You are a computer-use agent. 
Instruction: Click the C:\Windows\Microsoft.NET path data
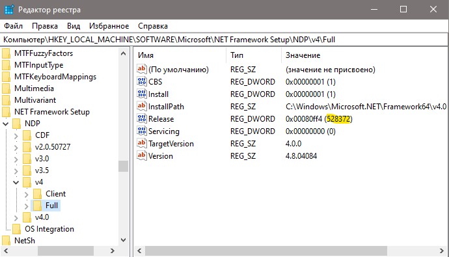point(366,107)
